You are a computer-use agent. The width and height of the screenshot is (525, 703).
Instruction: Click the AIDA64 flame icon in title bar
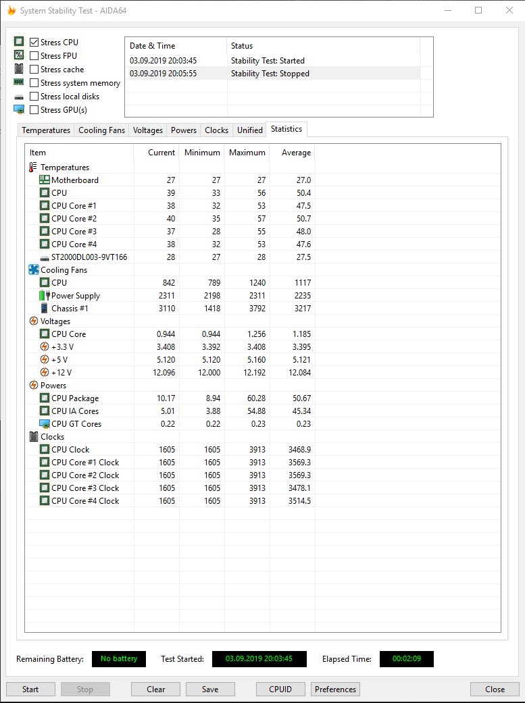(11, 10)
